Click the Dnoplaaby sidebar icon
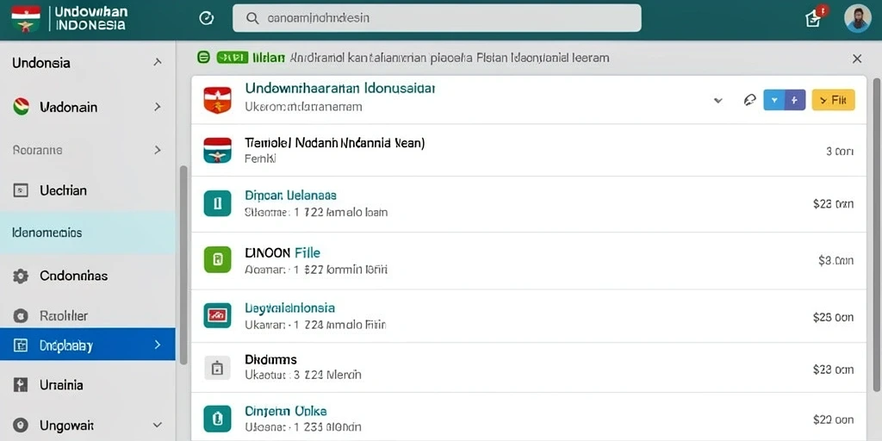The image size is (882, 441). coord(21,345)
